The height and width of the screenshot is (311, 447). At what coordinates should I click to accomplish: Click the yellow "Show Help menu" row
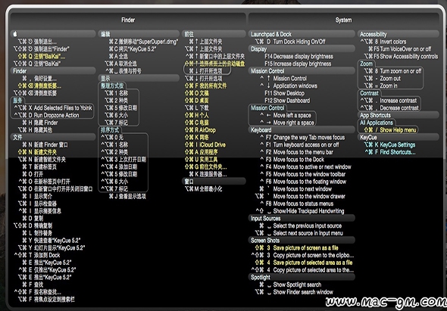(x=390, y=130)
